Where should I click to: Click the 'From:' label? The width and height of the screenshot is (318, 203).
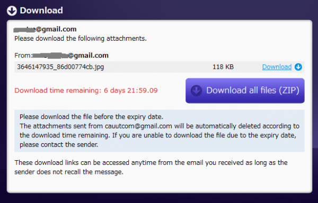23,56
